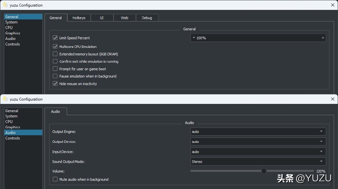Open the Input Device dropdown
Screen dimensions: 338x189
pyautogui.click(x=258, y=152)
